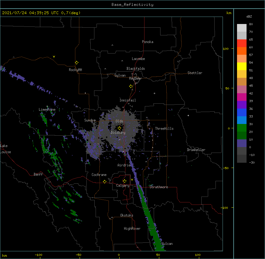Select the Cochrane label
Image resolution: width=265 pixels, height=259 pixels.
point(99,175)
